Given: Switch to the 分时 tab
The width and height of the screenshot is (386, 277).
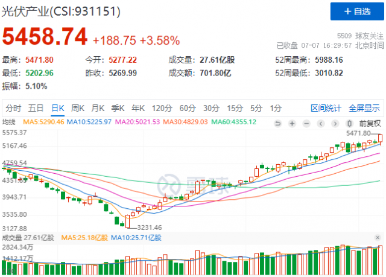Looking at the screenshot, I should [x=13, y=109].
